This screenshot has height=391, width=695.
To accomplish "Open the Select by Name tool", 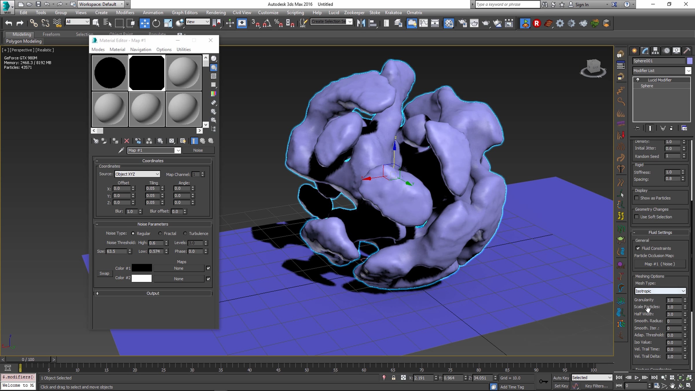I will 107,23.
